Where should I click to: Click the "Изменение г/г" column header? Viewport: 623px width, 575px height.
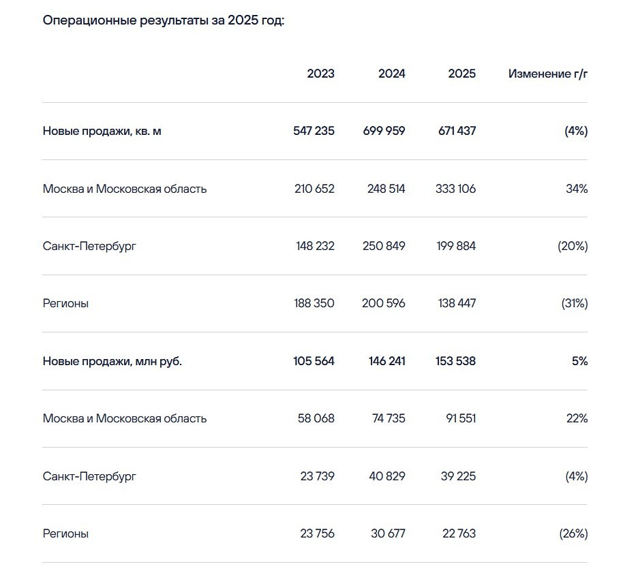pos(547,74)
